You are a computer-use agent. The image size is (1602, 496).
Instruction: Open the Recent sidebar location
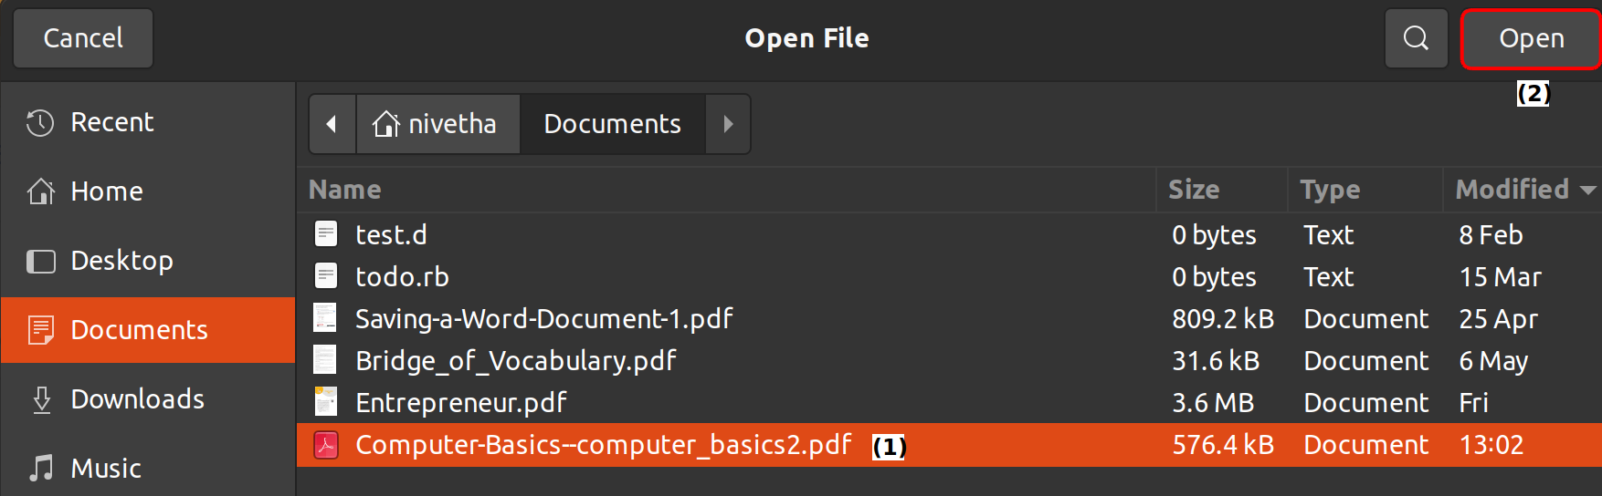tap(111, 122)
